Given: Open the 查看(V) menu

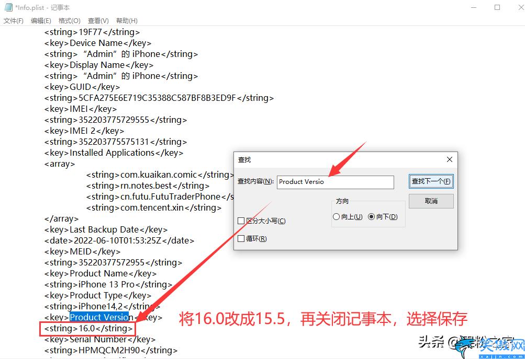Looking at the screenshot, I should (x=98, y=21).
